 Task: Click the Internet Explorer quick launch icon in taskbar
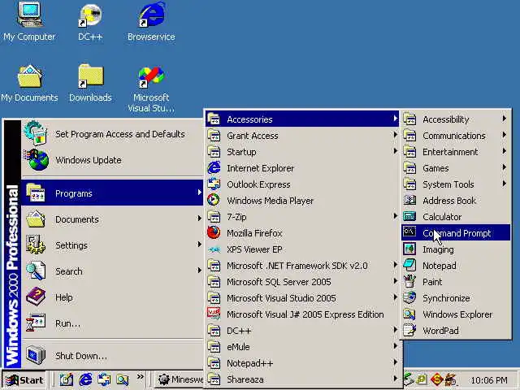[85, 379]
